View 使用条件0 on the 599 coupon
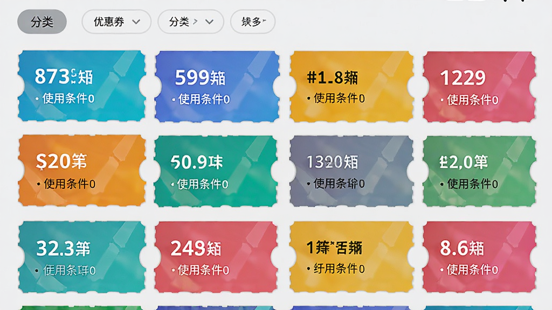Screen dimensions: 552x310 click(x=204, y=99)
